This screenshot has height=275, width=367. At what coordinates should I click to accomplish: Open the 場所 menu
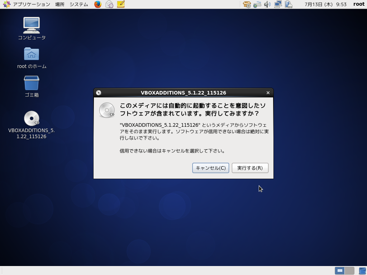[x=60, y=4]
